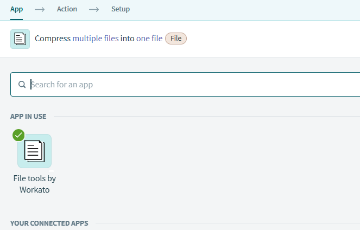Viewport: 360px width, 230px height.
Task: Click the word 'Compress' in the step title
Action: (53, 39)
